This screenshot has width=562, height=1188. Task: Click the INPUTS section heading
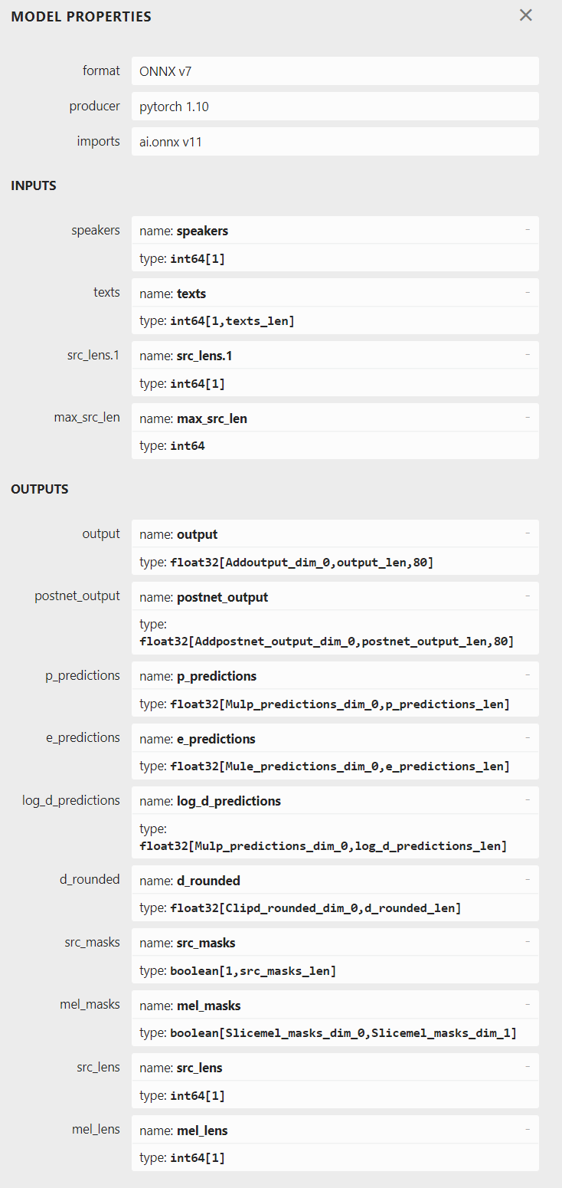(33, 185)
